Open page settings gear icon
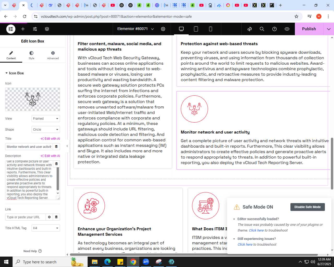 [x=163, y=29]
